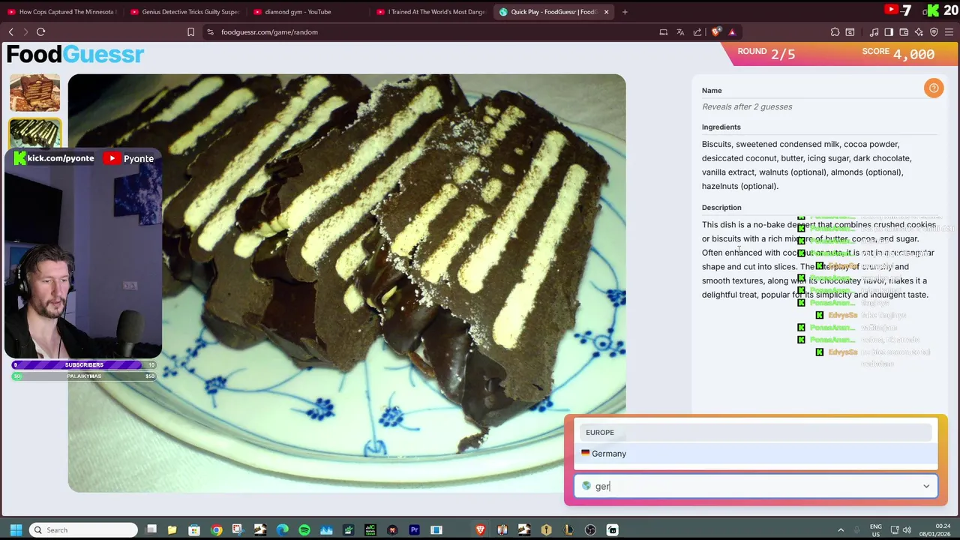Screen dimensions: 960x540
Task: Click the bookmark icon in the address bar
Action: [x=190, y=32]
